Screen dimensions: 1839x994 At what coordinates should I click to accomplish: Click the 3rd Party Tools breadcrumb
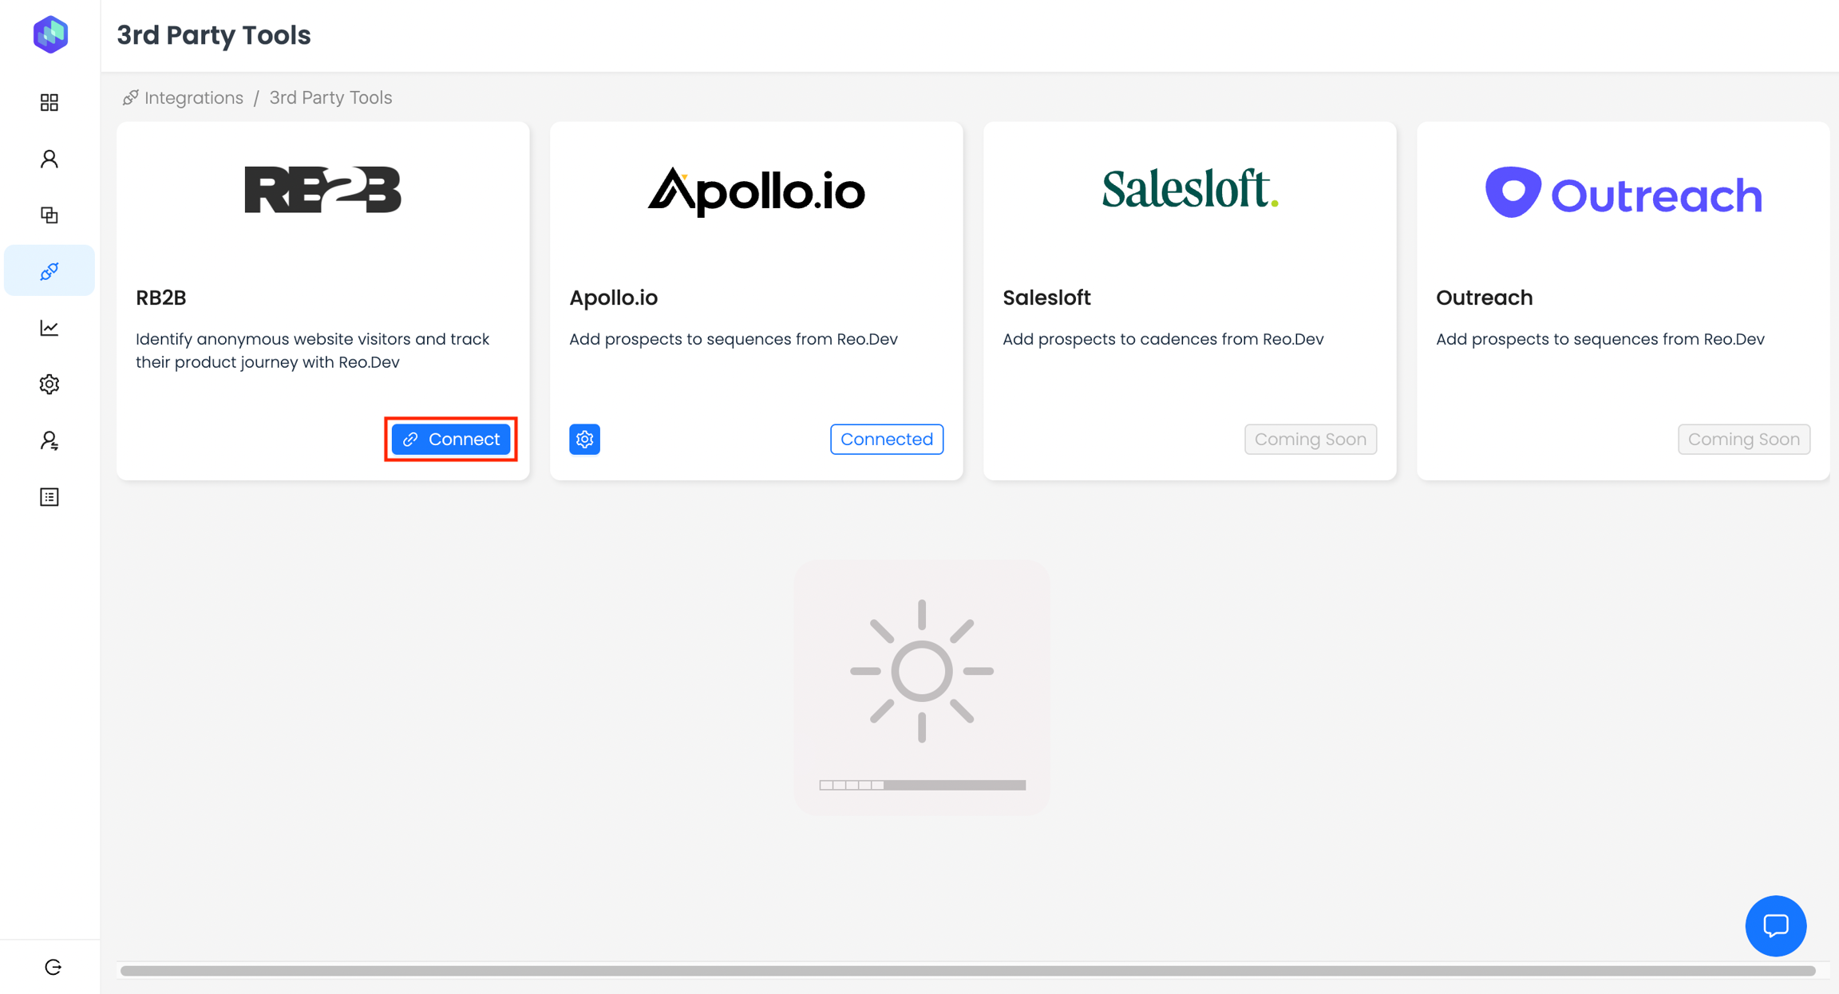click(330, 97)
